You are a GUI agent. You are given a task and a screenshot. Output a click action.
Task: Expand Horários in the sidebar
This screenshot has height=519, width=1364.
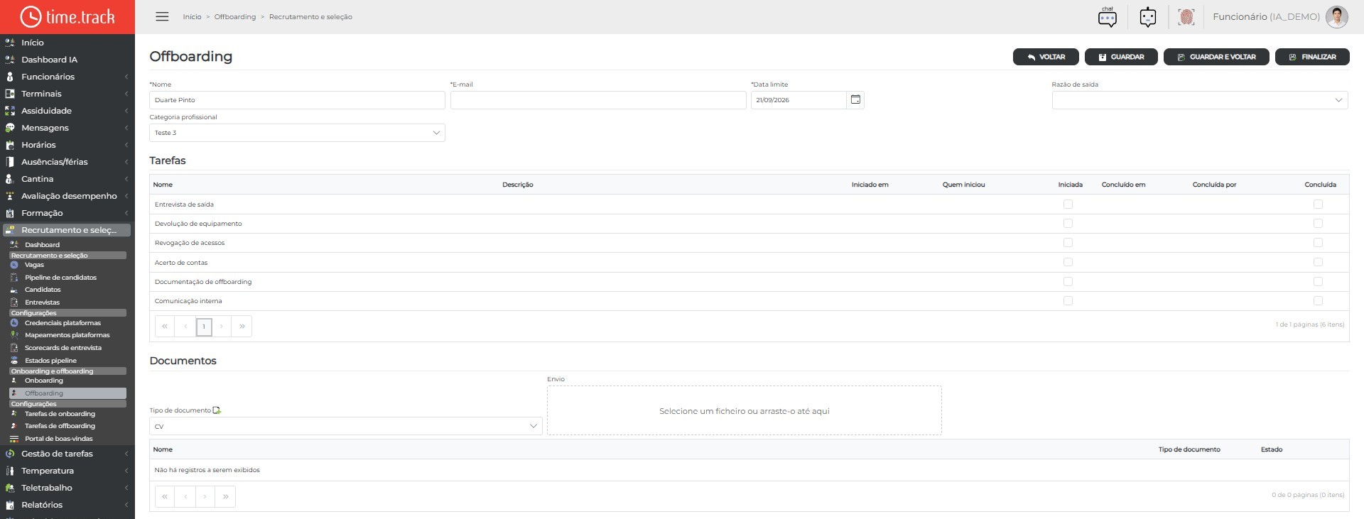pyautogui.click(x=67, y=145)
